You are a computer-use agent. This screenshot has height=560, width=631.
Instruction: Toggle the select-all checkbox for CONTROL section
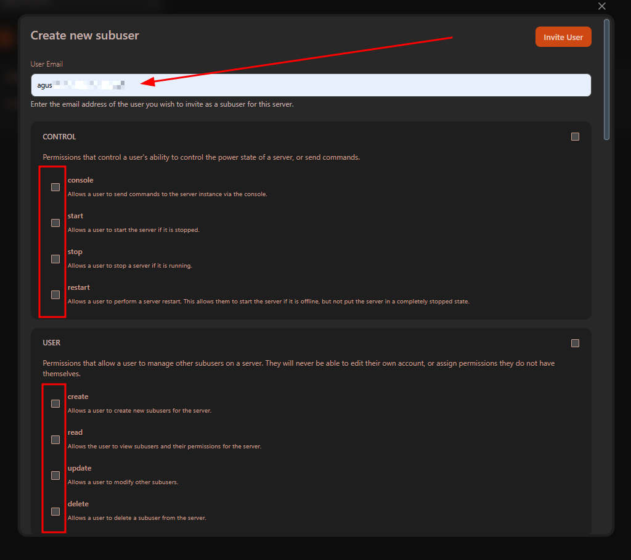coord(575,137)
